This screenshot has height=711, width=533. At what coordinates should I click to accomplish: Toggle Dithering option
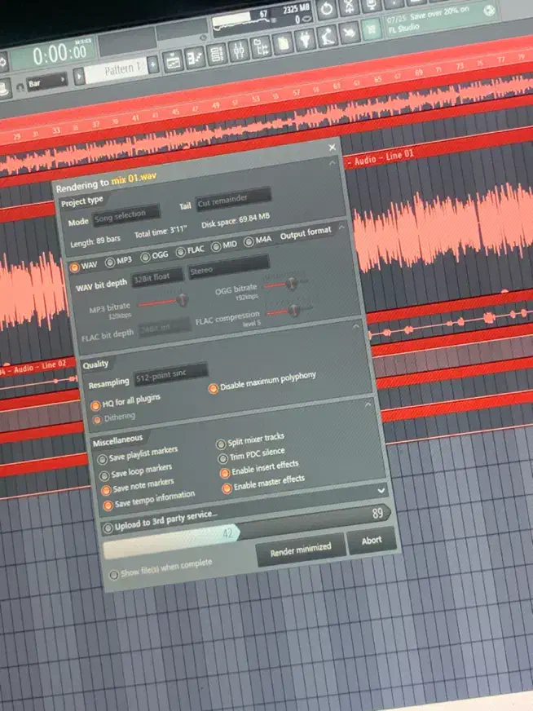(97, 420)
